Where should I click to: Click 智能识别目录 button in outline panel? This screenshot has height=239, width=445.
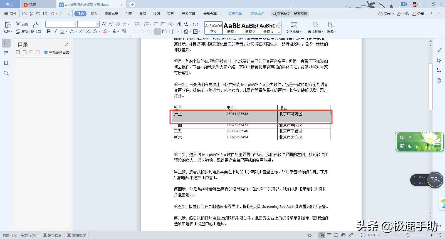(x=56, y=52)
